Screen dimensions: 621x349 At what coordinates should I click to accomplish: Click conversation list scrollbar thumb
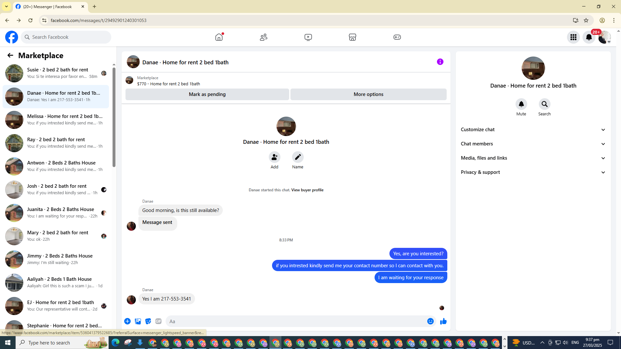pos(114,117)
